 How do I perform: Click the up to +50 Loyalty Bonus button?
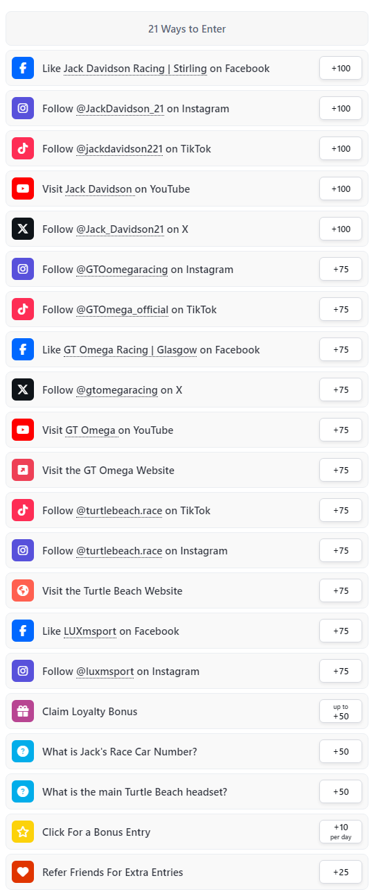341,712
